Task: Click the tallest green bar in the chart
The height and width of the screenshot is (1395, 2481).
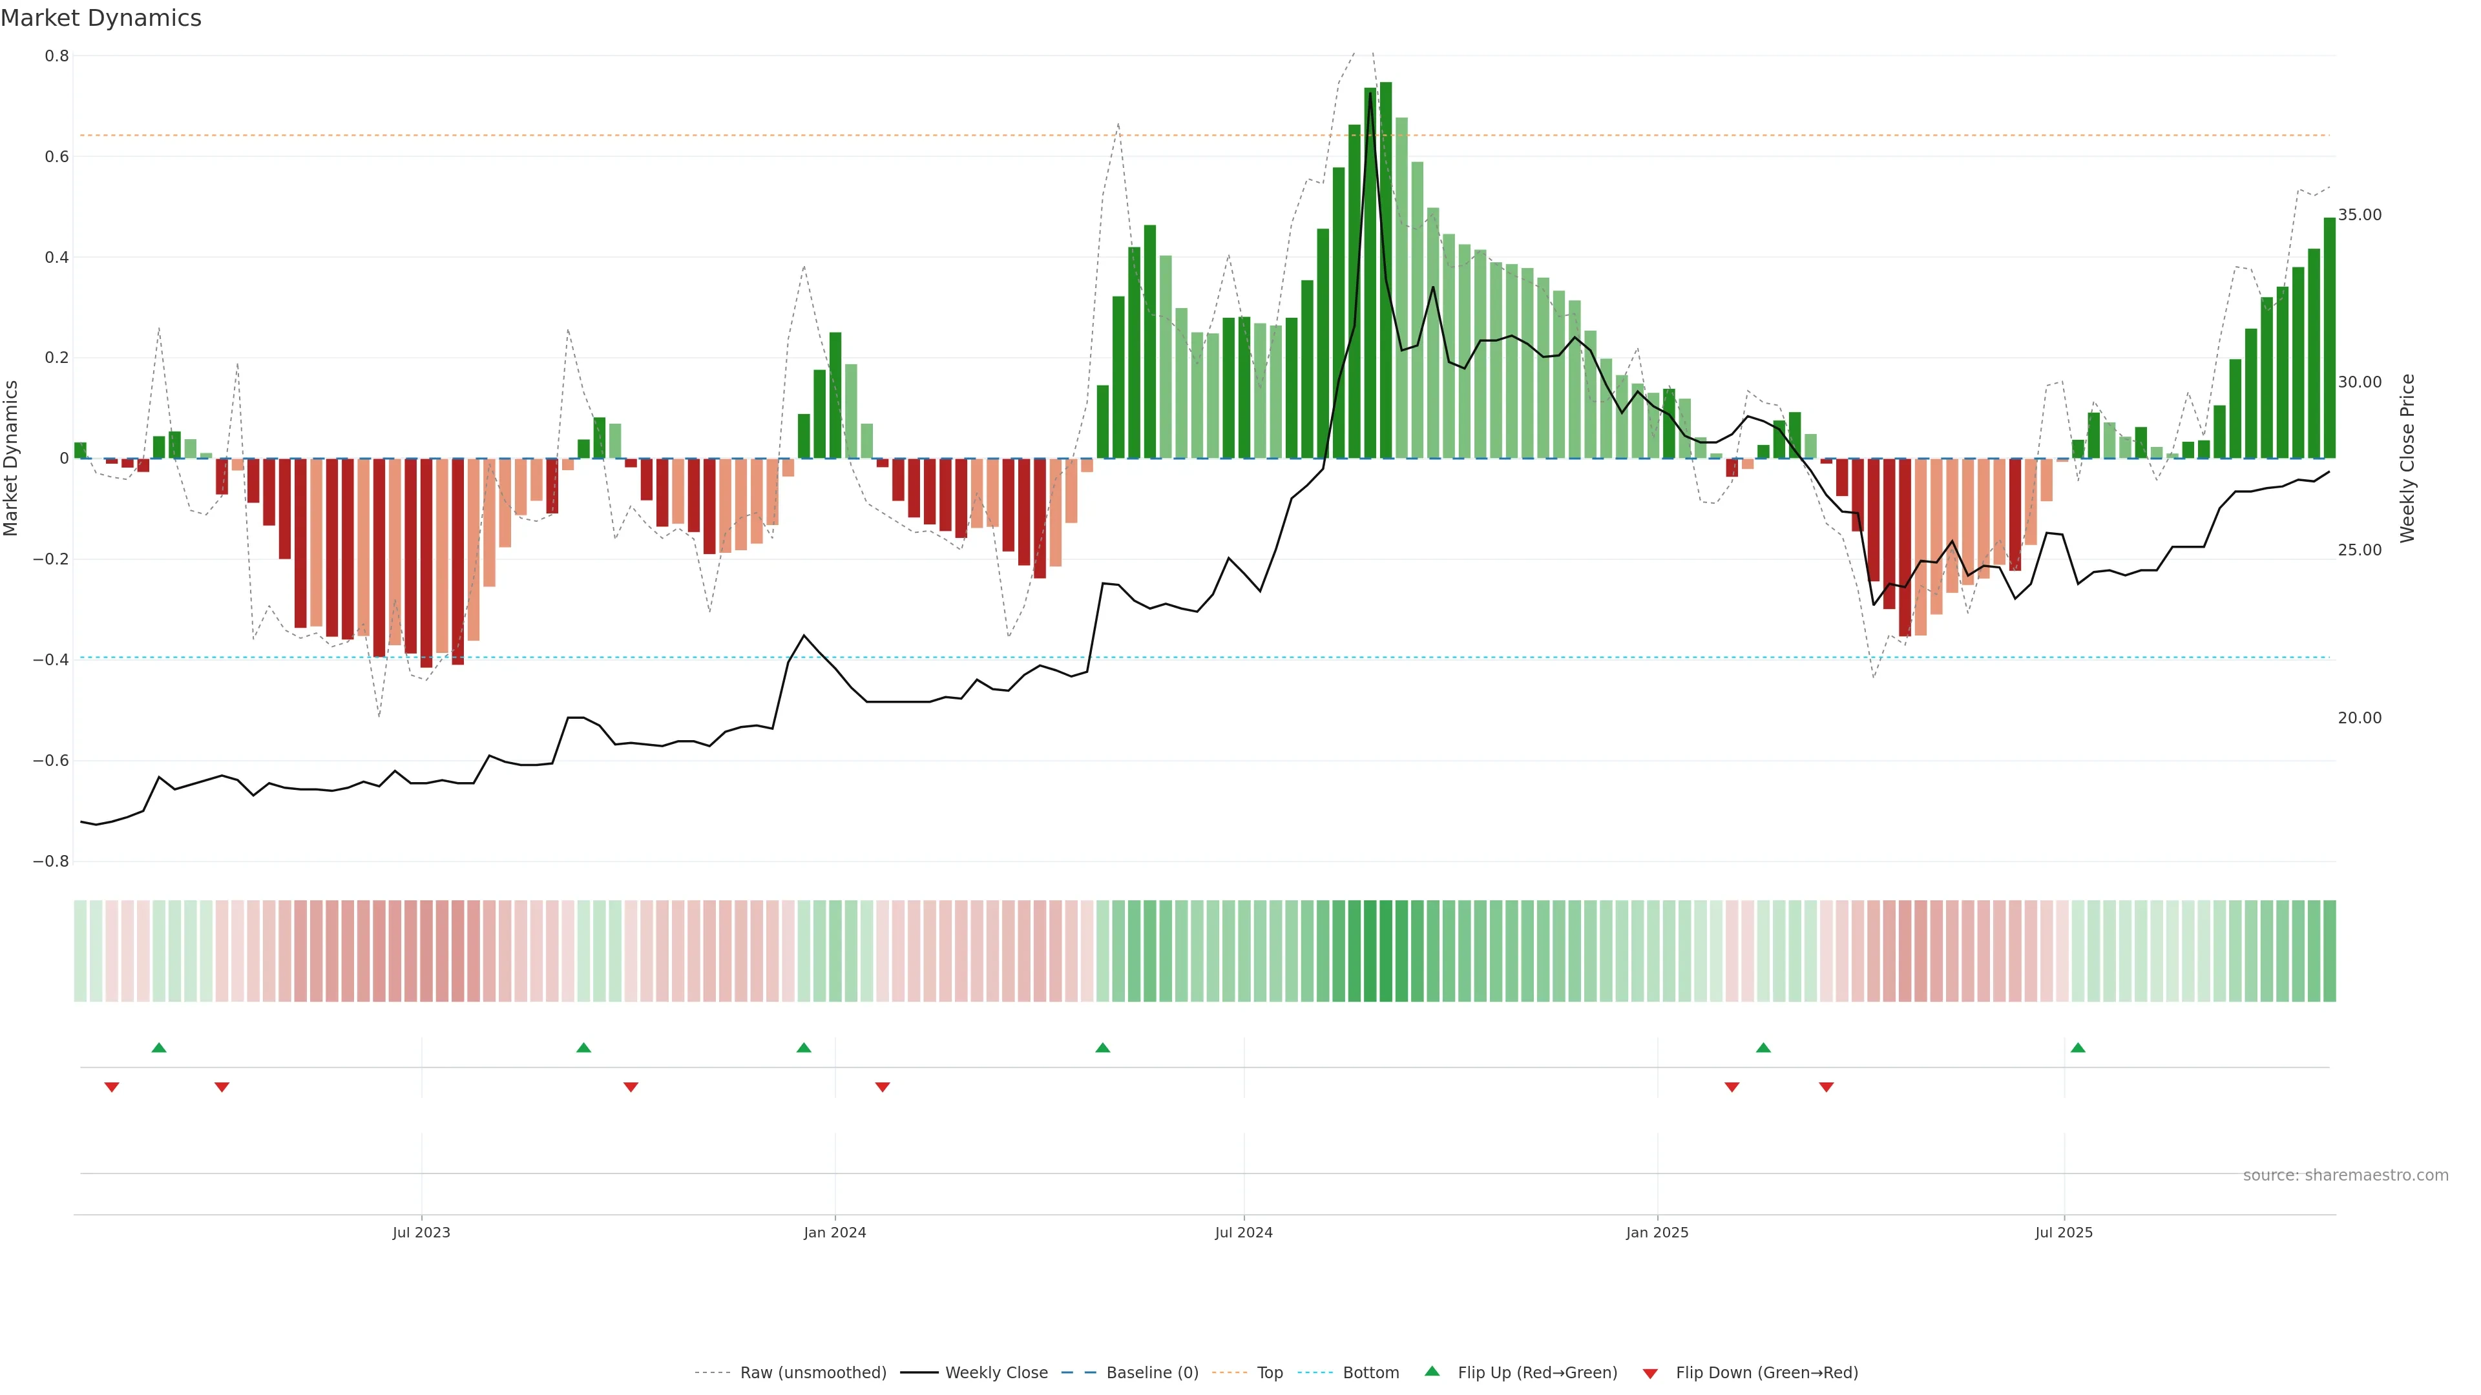Action: pos(1386,269)
